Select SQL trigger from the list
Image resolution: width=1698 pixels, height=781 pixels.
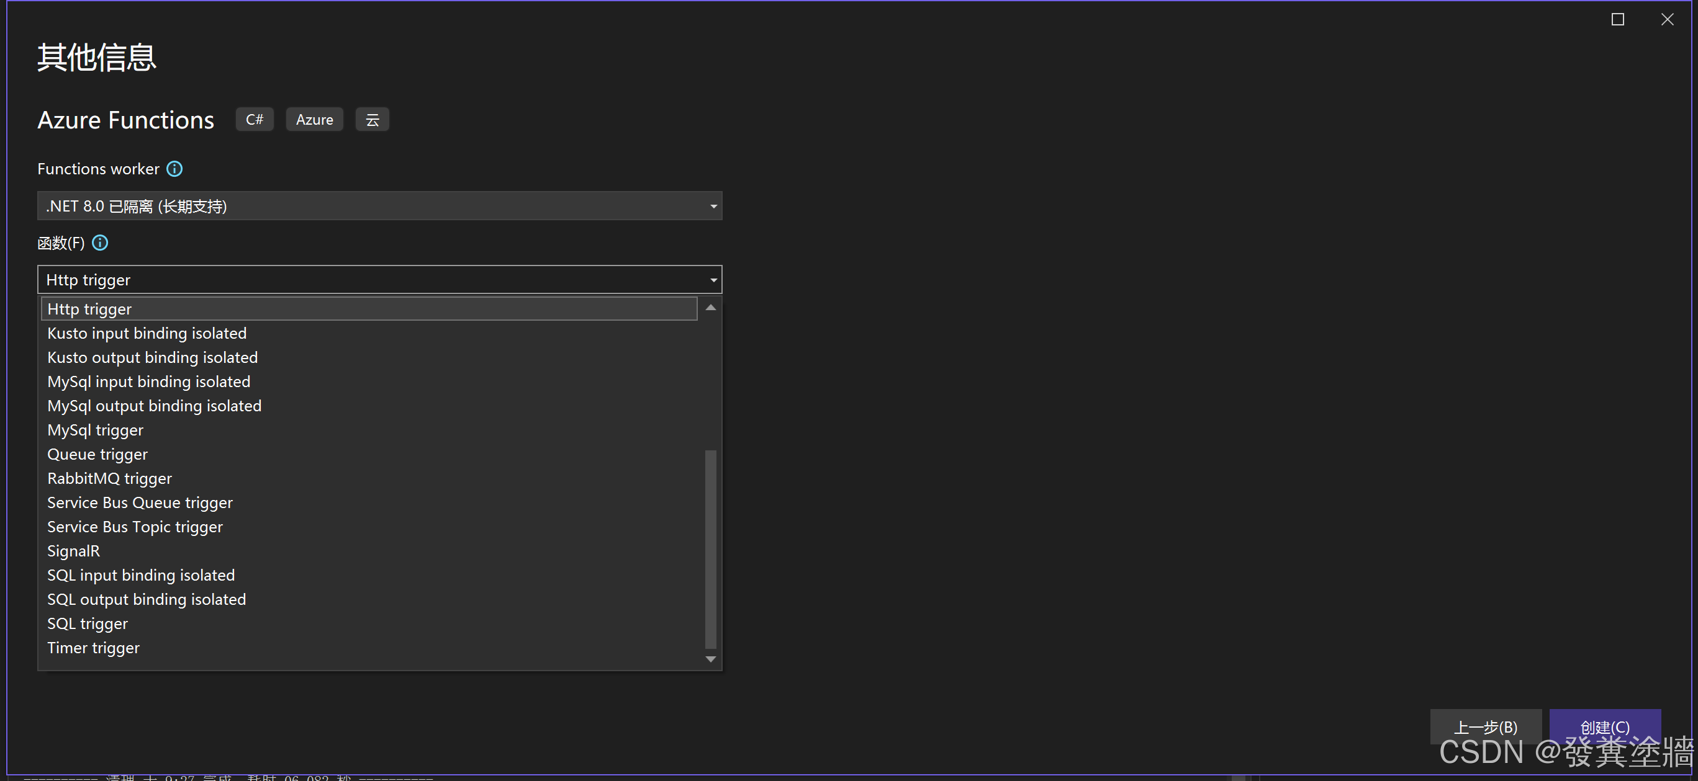coord(88,623)
